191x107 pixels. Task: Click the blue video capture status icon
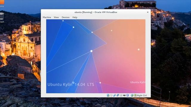click(x=127, y=95)
